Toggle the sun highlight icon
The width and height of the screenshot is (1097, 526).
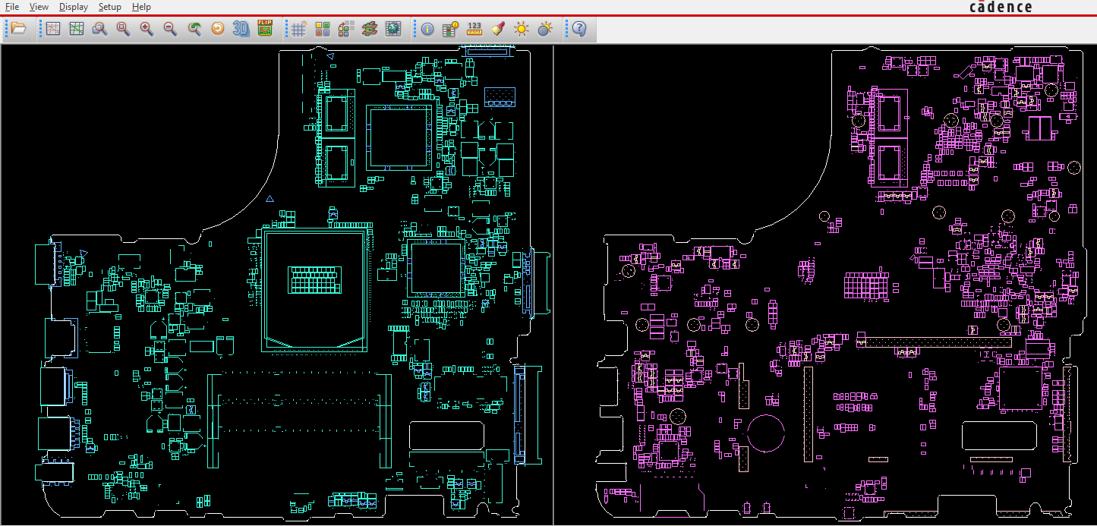[x=521, y=29]
